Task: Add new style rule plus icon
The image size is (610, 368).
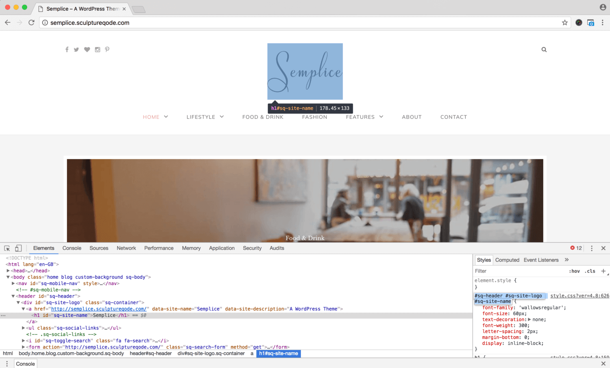Action: pyautogui.click(x=603, y=271)
